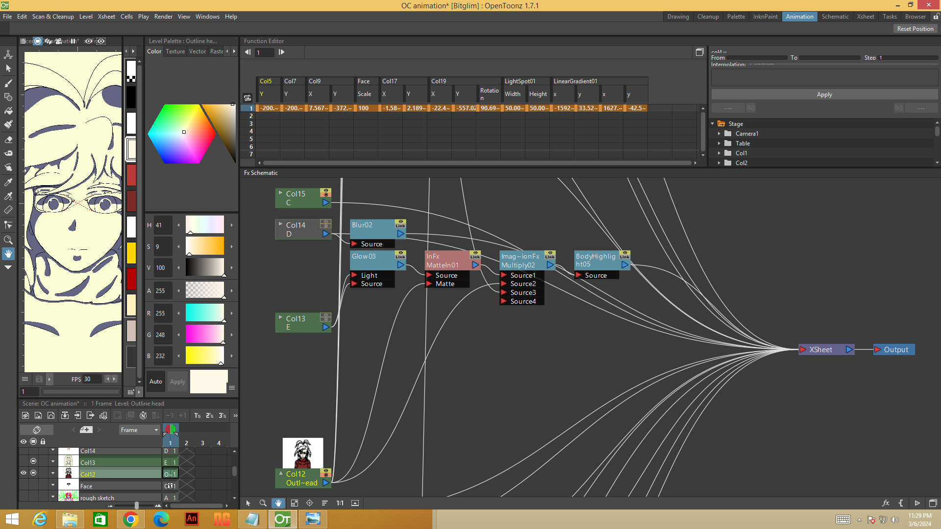Screen dimensions: 941x529
Task: Open the Scan & Cleanup menu
Action: coord(53,17)
